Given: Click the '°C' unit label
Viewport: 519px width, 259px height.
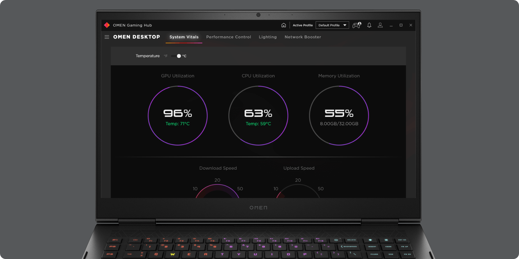Looking at the screenshot, I should 184,56.
